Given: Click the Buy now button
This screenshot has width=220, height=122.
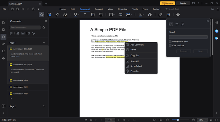Looking at the screenshot, I should coord(168,3).
